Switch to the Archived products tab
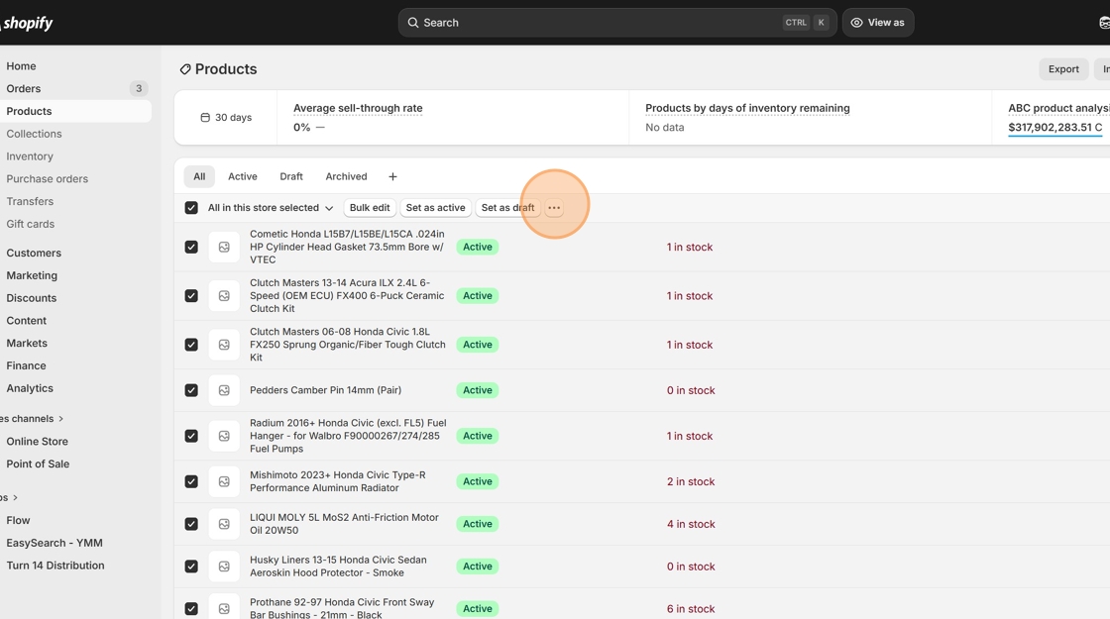The height and width of the screenshot is (619, 1110). point(346,177)
